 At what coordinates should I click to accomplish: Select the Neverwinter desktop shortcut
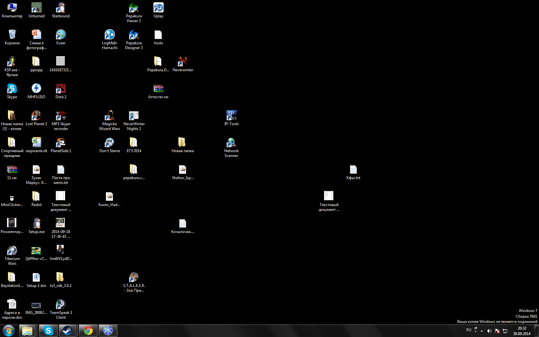[x=183, y=62]
